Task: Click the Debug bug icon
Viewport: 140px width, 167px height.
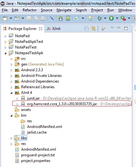Action: (x=100, y=18)
